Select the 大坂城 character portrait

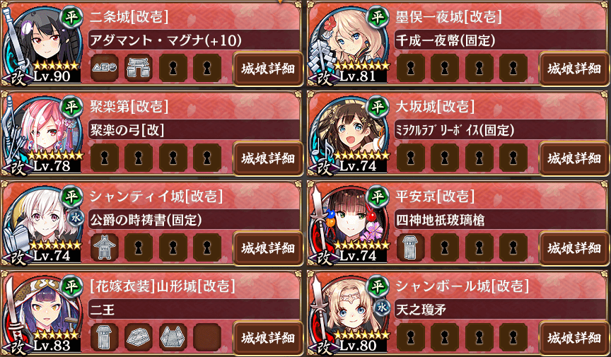click(349, 134)
